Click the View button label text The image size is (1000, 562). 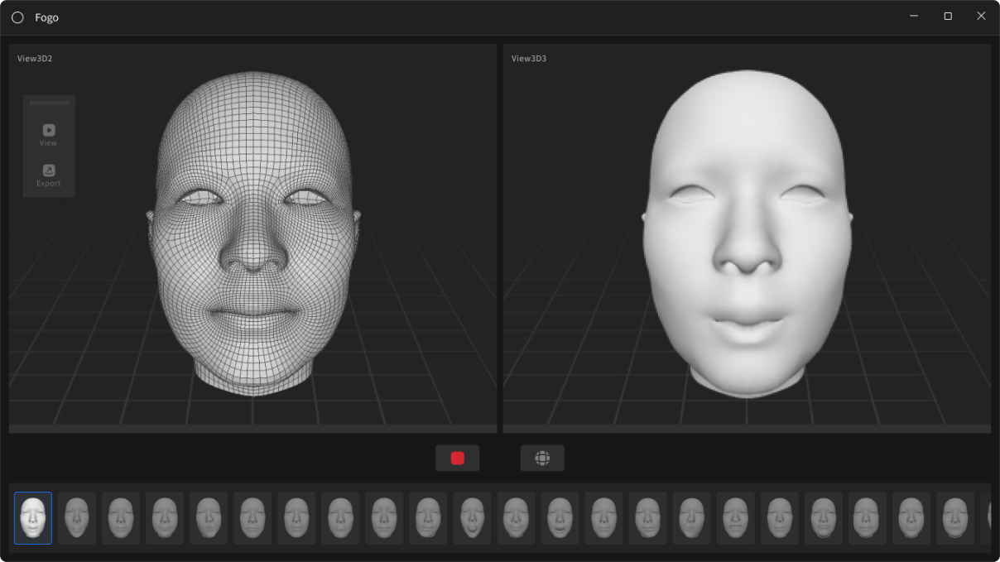[x=48, y=142]
